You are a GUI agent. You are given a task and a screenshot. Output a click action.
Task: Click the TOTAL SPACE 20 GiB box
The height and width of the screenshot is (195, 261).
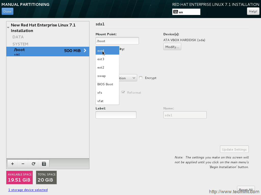[46, 177]
